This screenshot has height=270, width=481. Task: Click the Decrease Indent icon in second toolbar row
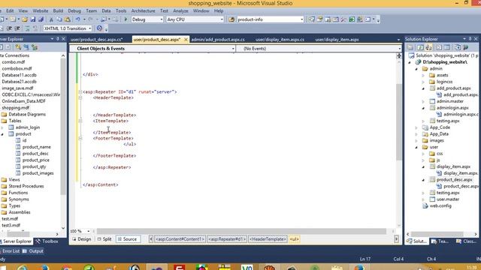[9, 28]
